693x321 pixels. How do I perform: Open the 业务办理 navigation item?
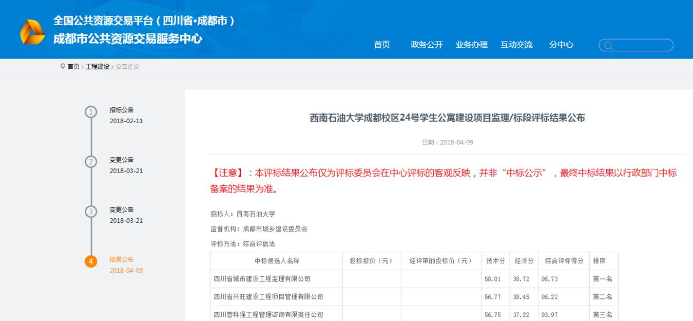(x=472, y=45)
